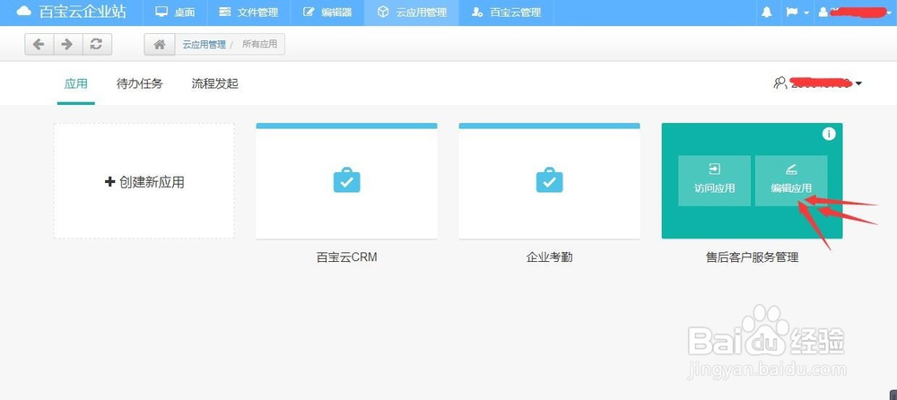Click the 百宝云企业站 site title
The image size is (897, 400).
click(x=83, y=12)
